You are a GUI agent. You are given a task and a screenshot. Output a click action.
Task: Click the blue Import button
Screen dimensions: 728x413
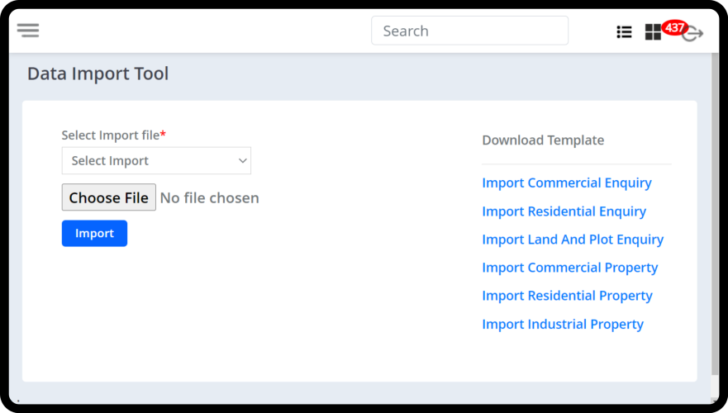pyautogui.click(x=94, y=234)
